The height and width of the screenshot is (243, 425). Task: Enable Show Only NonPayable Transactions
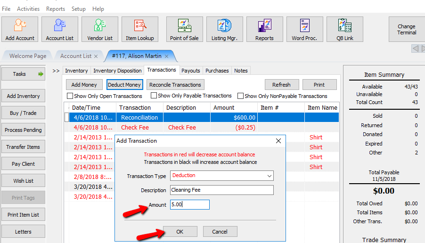(x=240, y=96)
